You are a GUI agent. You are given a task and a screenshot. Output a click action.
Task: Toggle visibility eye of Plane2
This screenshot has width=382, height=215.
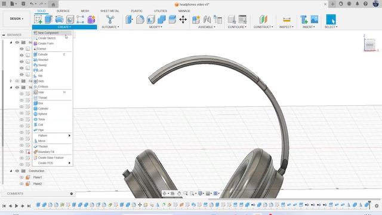click(21, 184)
